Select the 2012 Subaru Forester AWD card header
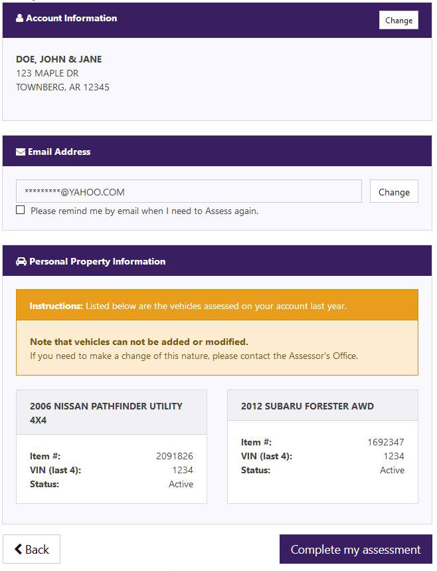 323,405
